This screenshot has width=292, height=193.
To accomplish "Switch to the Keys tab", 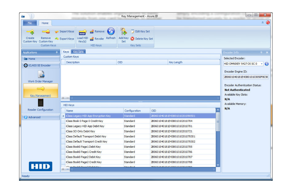I will tap(66, 52).
